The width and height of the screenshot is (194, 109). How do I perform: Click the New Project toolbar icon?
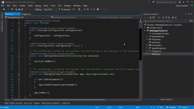click(x=12, y=9)
